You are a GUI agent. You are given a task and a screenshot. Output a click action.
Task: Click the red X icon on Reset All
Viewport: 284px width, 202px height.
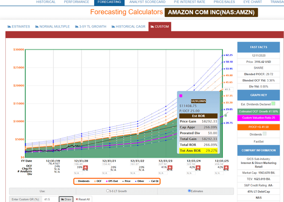pyautogui.click(x=77, y=199)
